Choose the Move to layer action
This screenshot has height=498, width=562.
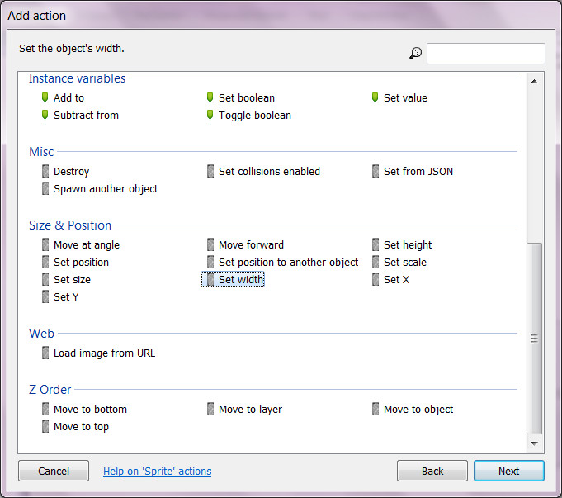tap(250, 410)
